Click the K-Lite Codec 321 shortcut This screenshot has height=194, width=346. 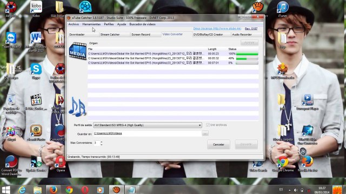pyautogui.click(x=36, y=102)
